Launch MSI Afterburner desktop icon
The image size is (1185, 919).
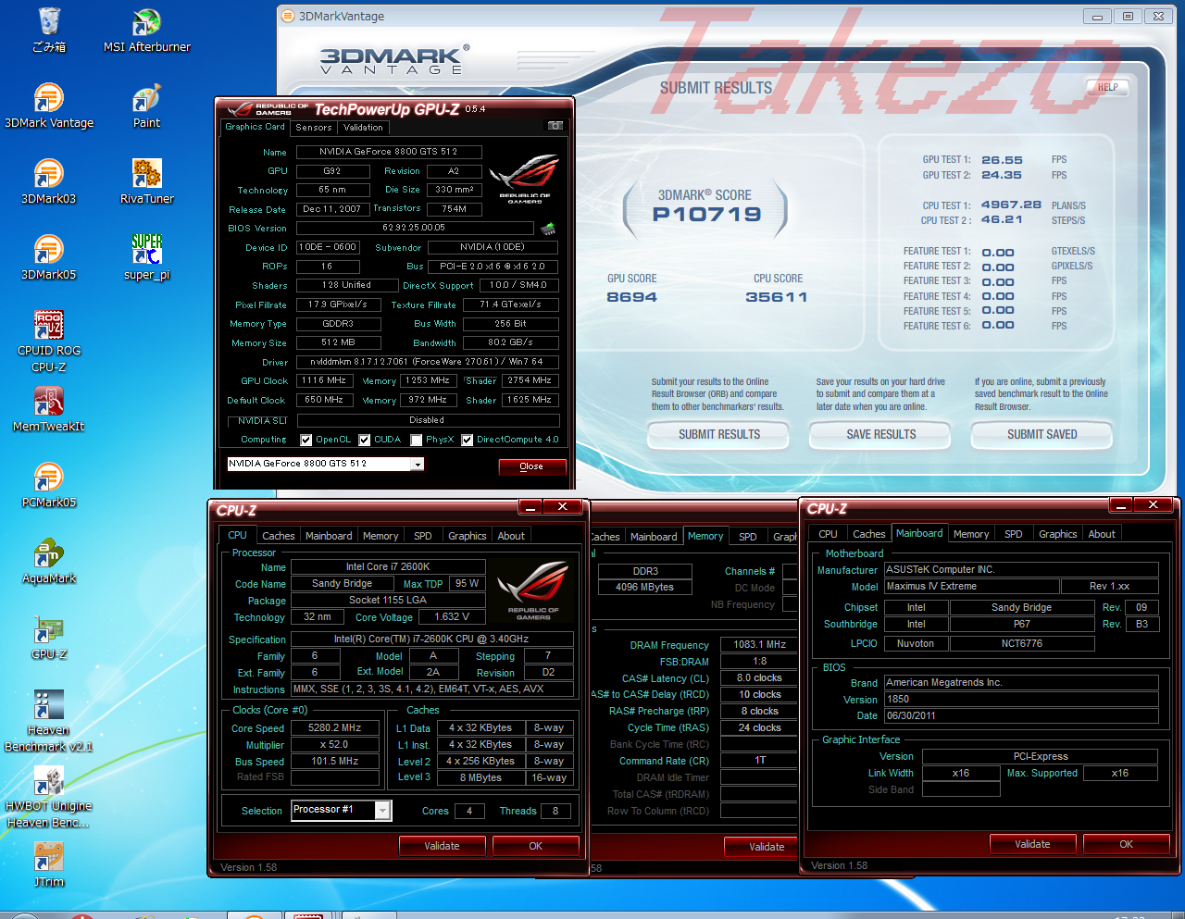146,29
